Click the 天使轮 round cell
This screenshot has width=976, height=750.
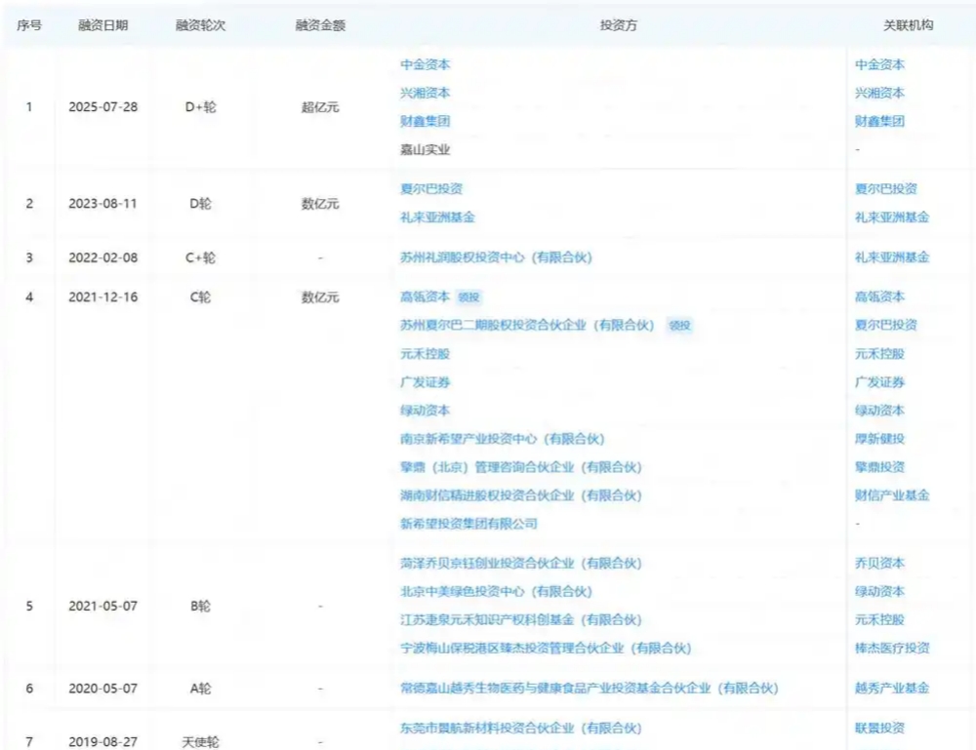(200, 742)
